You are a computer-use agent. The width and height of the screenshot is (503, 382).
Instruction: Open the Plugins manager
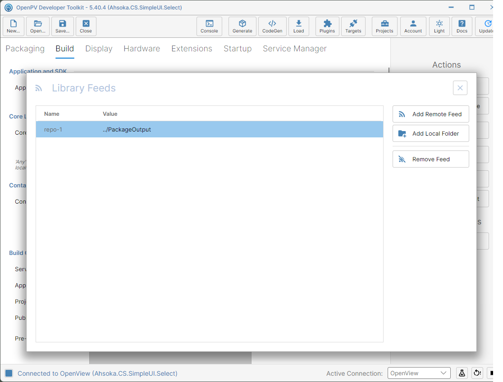click(x=327, y=26)
